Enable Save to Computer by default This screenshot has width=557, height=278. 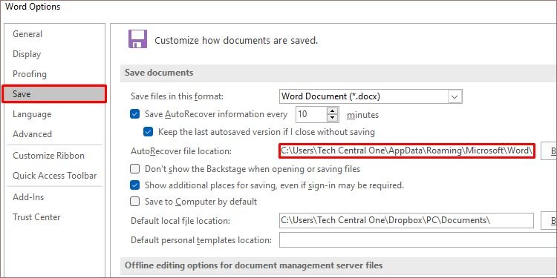pos(134,202)
